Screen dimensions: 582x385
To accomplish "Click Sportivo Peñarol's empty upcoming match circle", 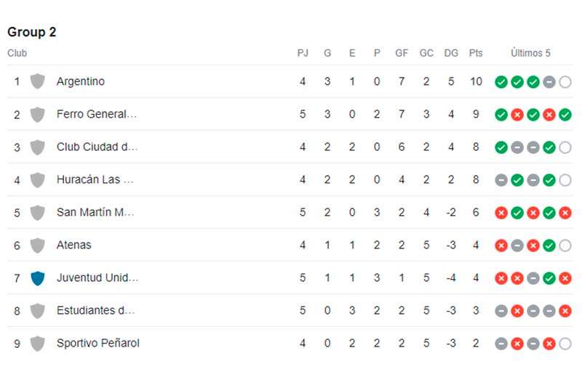I will (565, 344).
